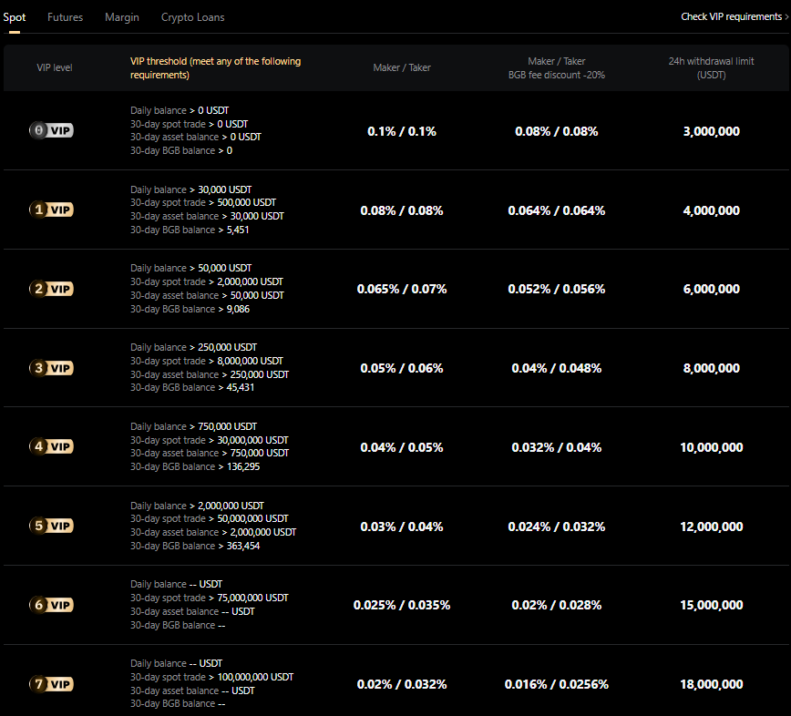Click the VIP 1 level badge
791x716 pixels.
click(51, 210)
